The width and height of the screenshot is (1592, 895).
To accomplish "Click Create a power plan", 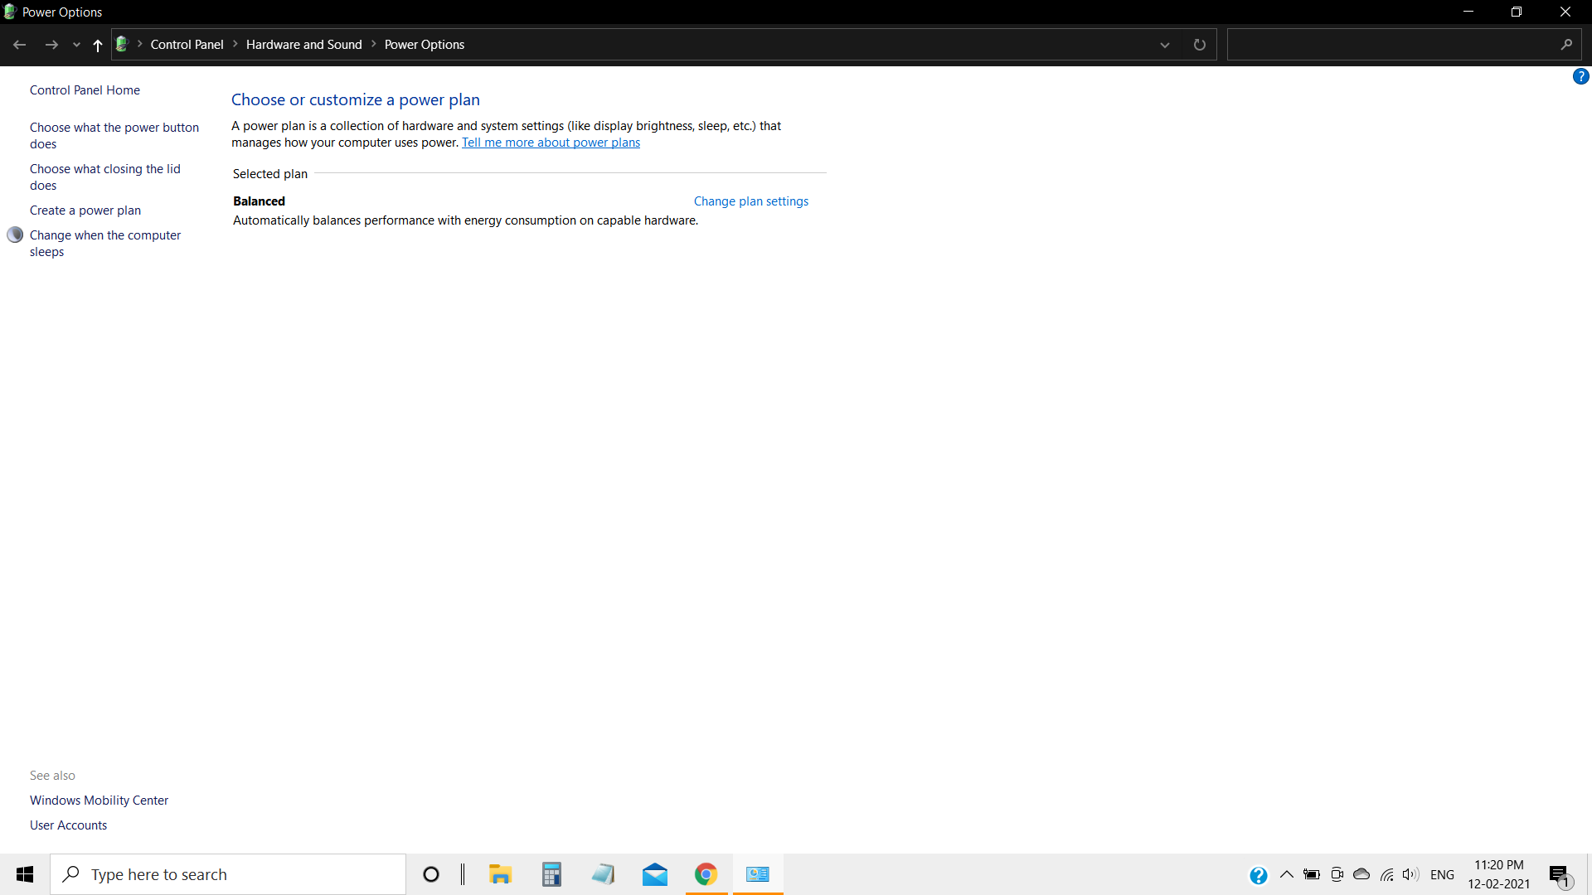I will pyautogui.click(x=85, y=210).
